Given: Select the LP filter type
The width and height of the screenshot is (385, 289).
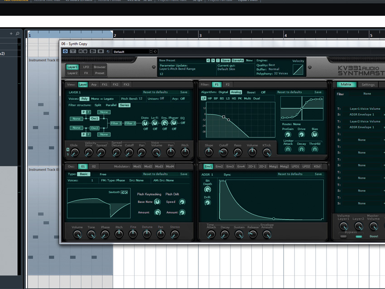Looking at the screenshot, I should point(203,98).
